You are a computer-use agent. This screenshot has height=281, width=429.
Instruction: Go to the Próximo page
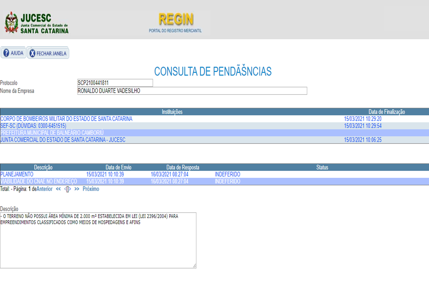(x=91, y=190)
